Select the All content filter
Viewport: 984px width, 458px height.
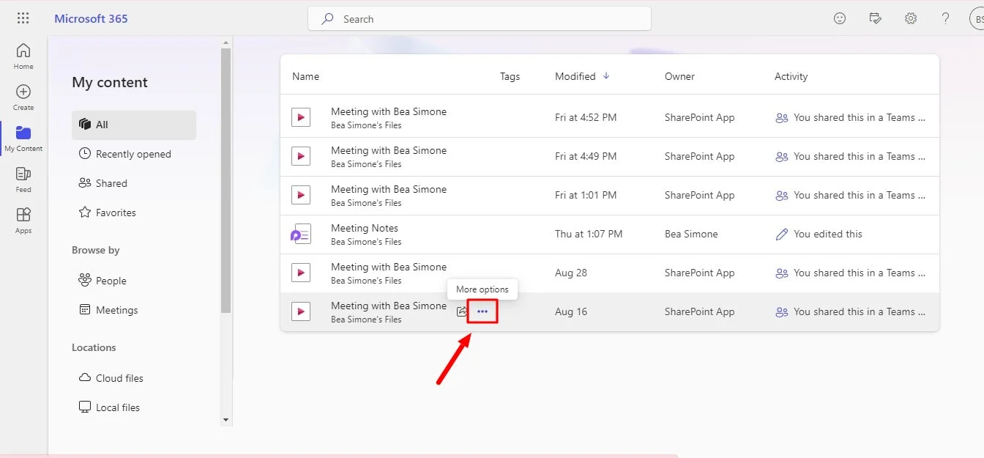click(134, 125)
